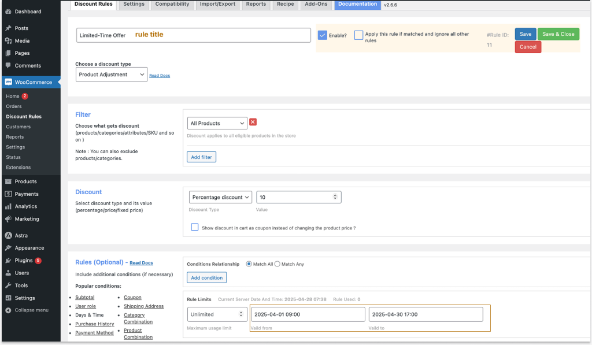The image size is (592, 345).
Task: Remove the All Products filter with red X
Action: (x=253, y=122)
